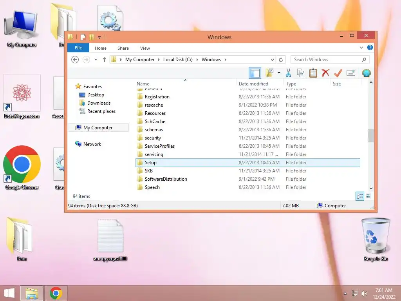Switch to the Home ribbon tab
Screen dimensions: 401x301
tap(101, 48)
